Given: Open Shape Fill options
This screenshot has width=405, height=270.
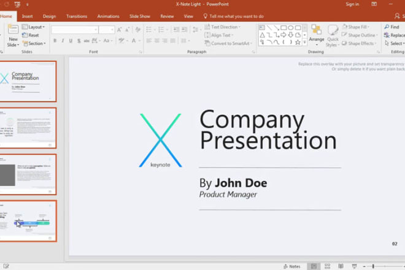Looking at the screenshot, I should coord(356,27).
